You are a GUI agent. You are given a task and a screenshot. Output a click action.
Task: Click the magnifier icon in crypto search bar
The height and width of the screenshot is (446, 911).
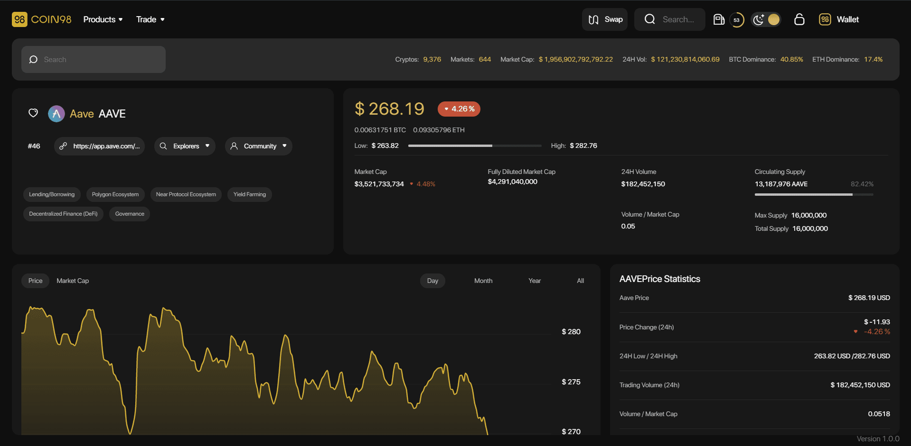(33, 60)
